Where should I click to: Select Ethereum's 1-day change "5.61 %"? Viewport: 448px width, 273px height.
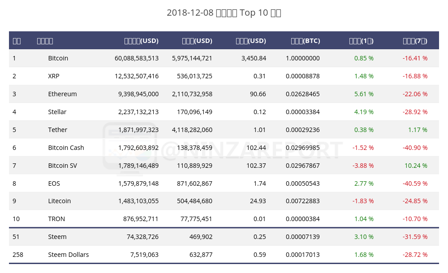tap(364, 94)
